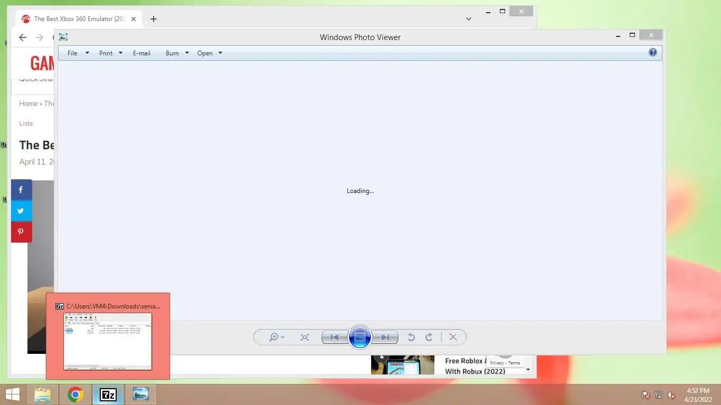Screen dimensions: 721x405
Task: Switch to Chrome in the taskbar
Action: [x=75, y=394]
